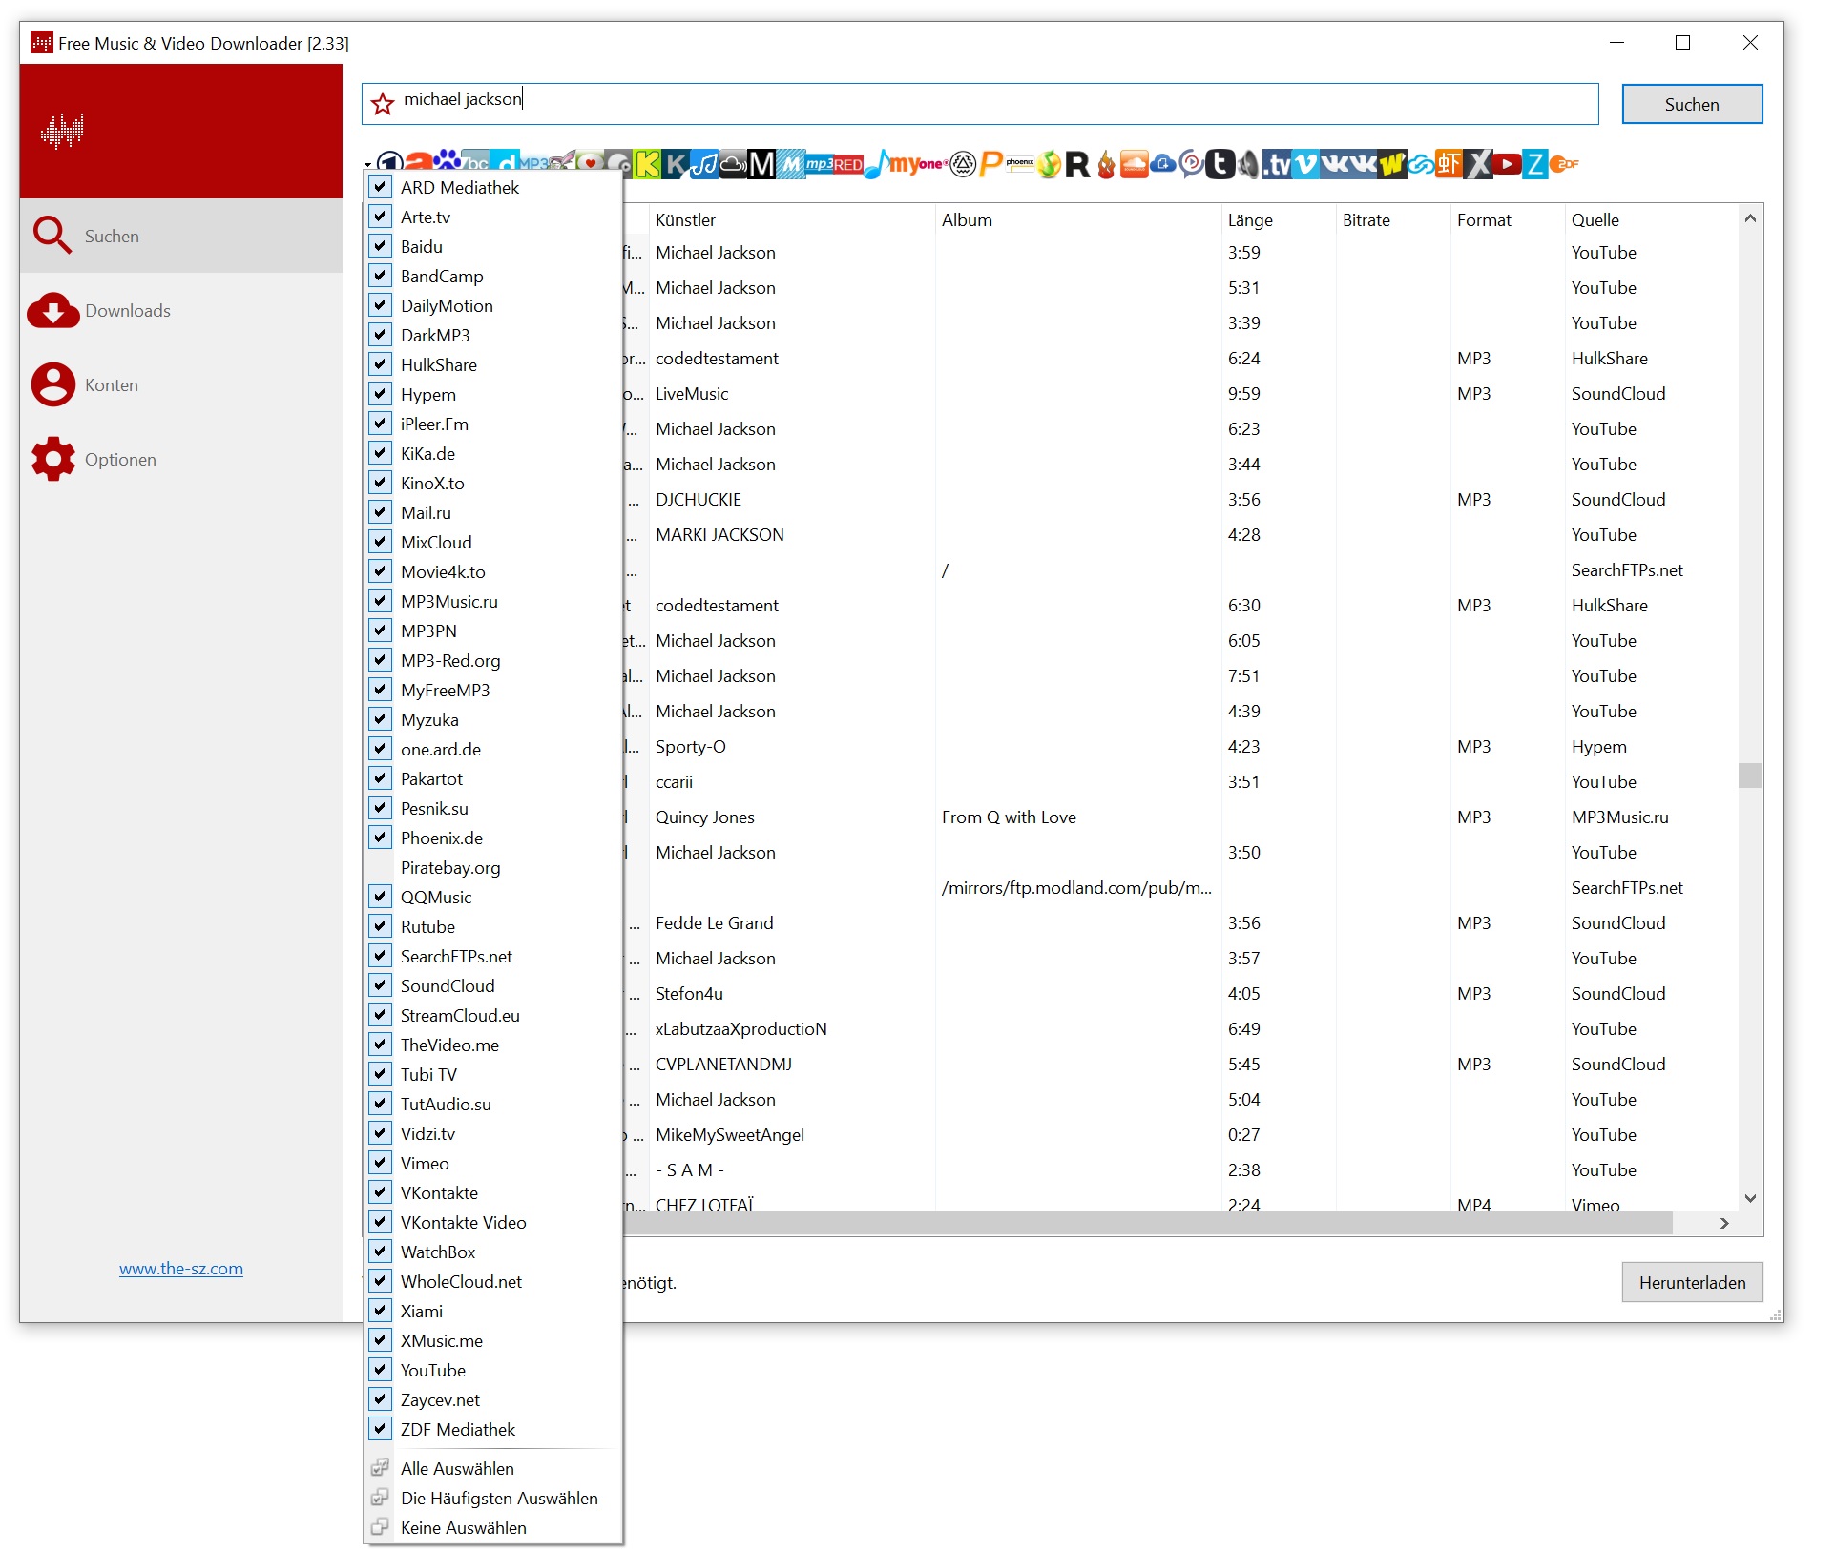
Task: Uncheck the YouTube source checkbox
Action: coord(381,1370)
